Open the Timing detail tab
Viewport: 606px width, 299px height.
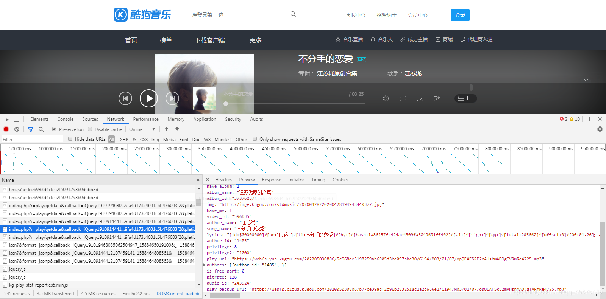click(318, 180)
